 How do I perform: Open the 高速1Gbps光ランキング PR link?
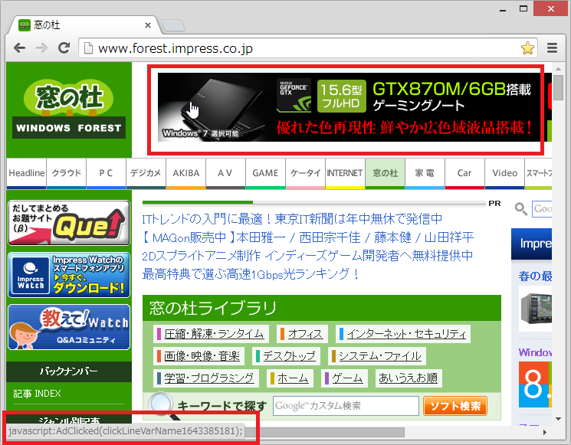[x=251, y=274]
